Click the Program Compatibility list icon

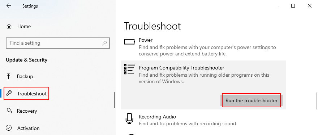pos(129,69)
